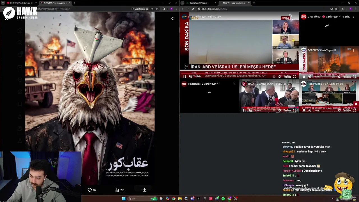This screenshot has width=359, height=202.
Task: Pause the NTV live stream
Action: click(185, 77)
